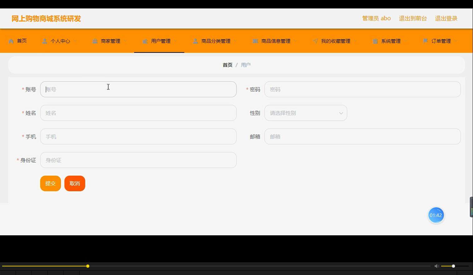Click the person icon beside 个人中心
Image resolution: width=473 pixels, height=275 pixels.
click(45, 41)
